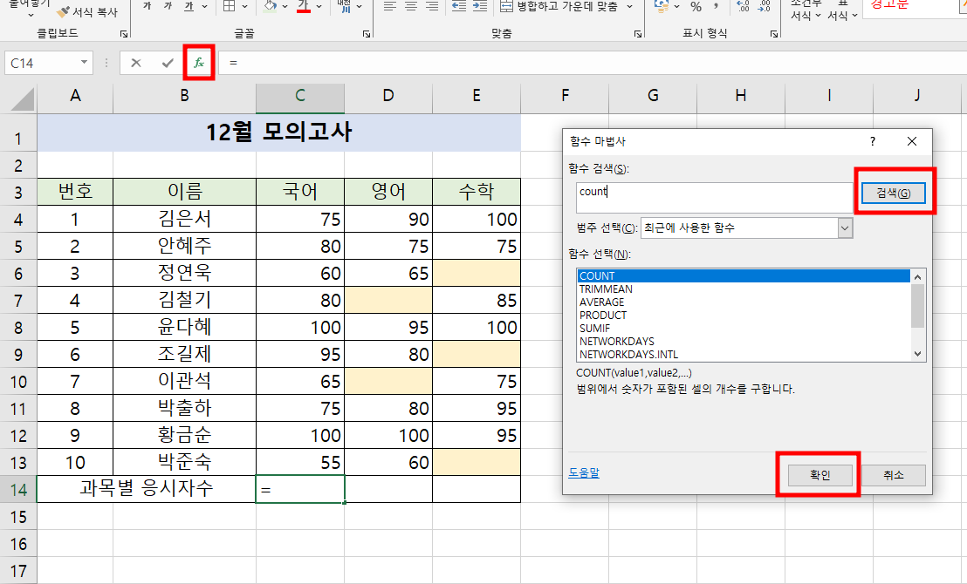Open number format 표시 형식 dialog launcher
The height and width of the screenshot is (584, 967).
tap(774, 34)
